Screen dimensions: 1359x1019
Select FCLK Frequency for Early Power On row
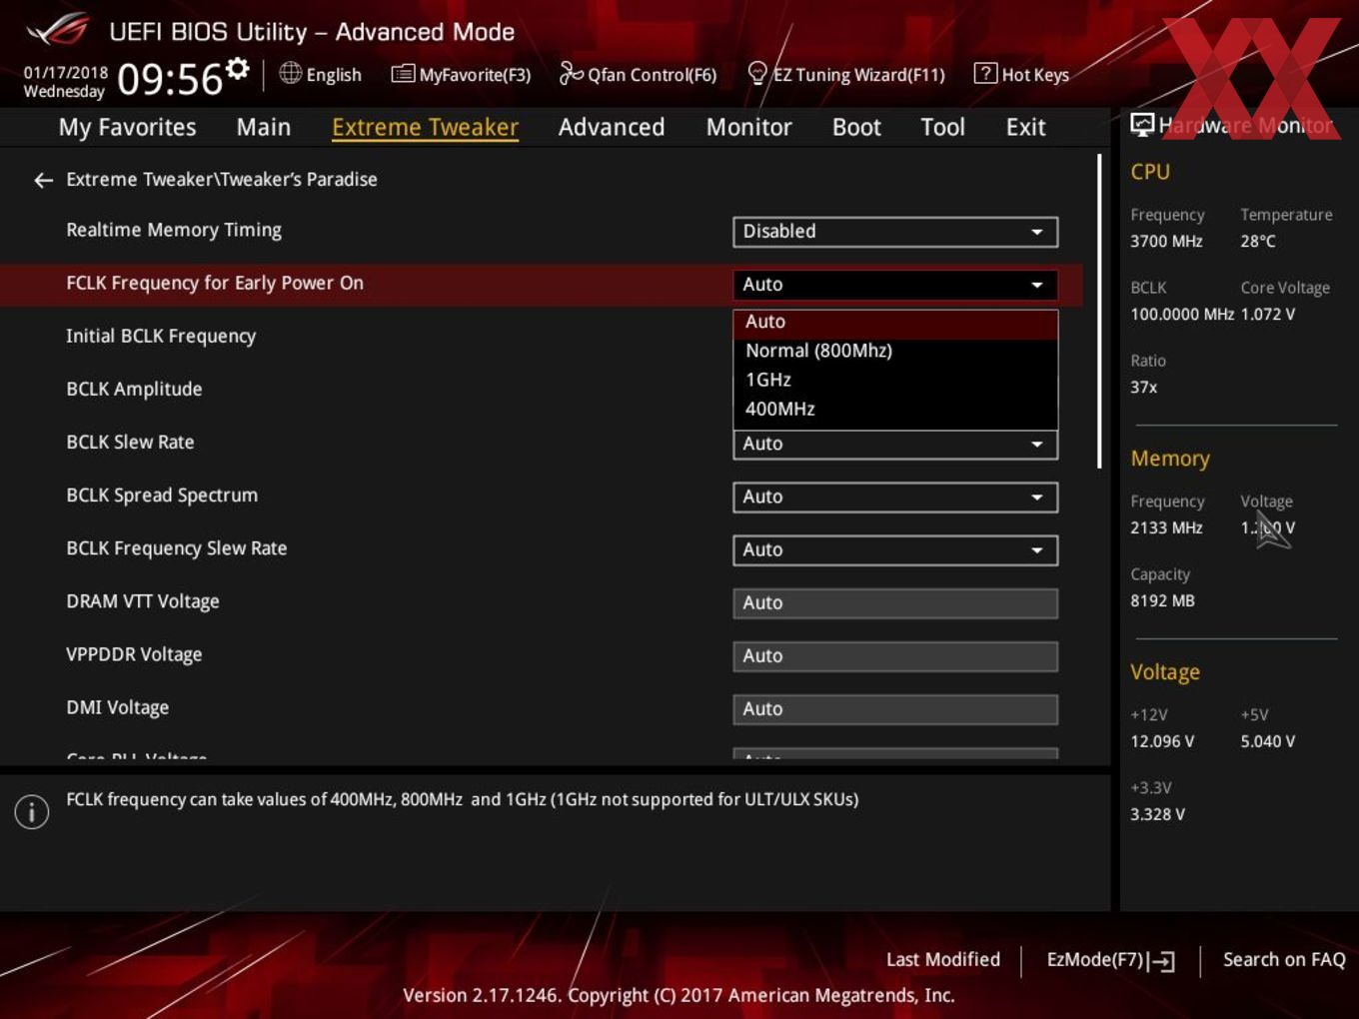point(541,285)
